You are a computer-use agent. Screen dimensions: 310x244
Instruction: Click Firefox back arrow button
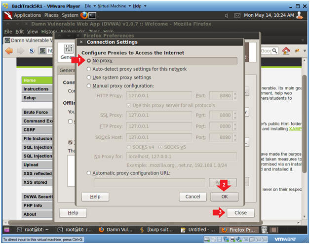[9, 51]
